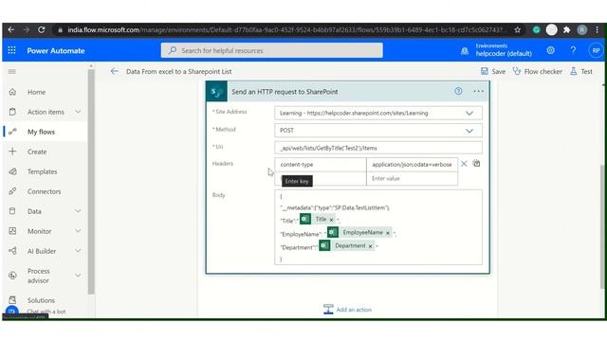Open Create in the sidebar
Image resolution: width=607 pixels, height=341 pixels.
37,152
